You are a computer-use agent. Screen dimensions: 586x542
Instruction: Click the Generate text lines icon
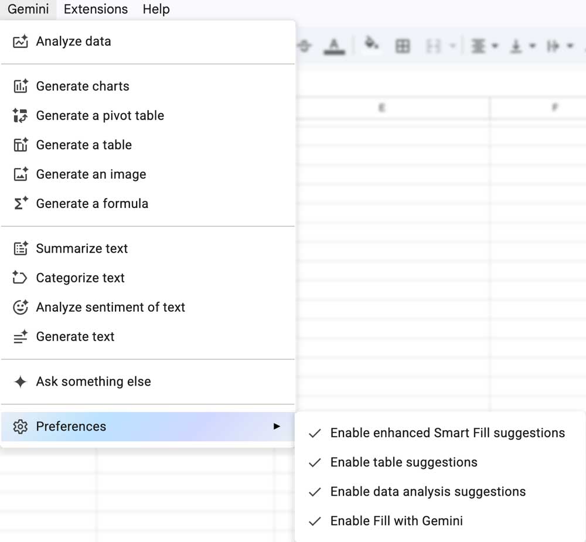21,336
